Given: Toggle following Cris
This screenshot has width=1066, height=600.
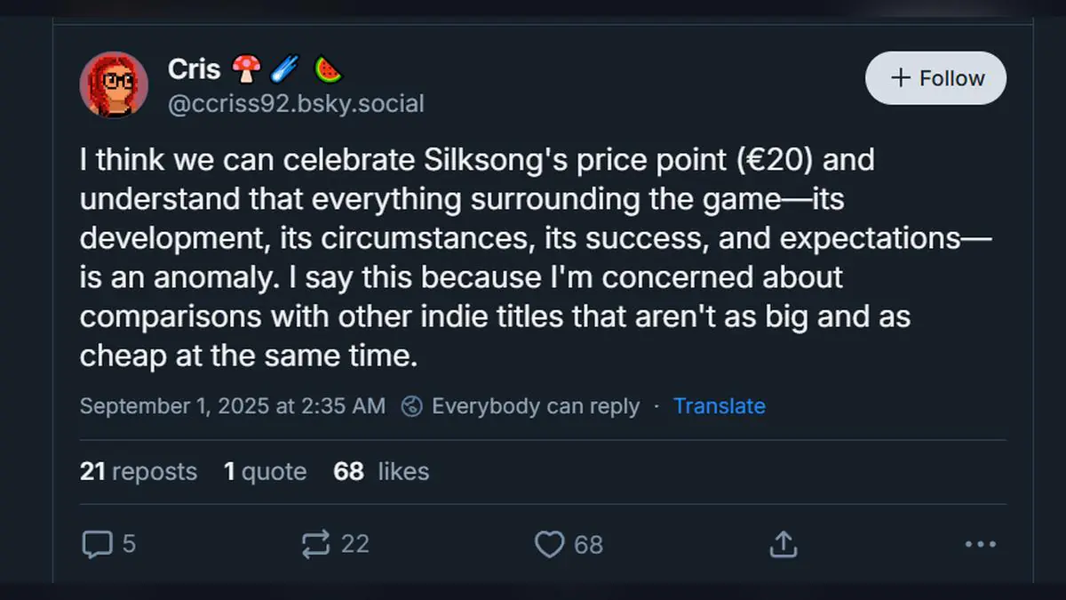Looking at the screenshot, I should pos(935,78).
